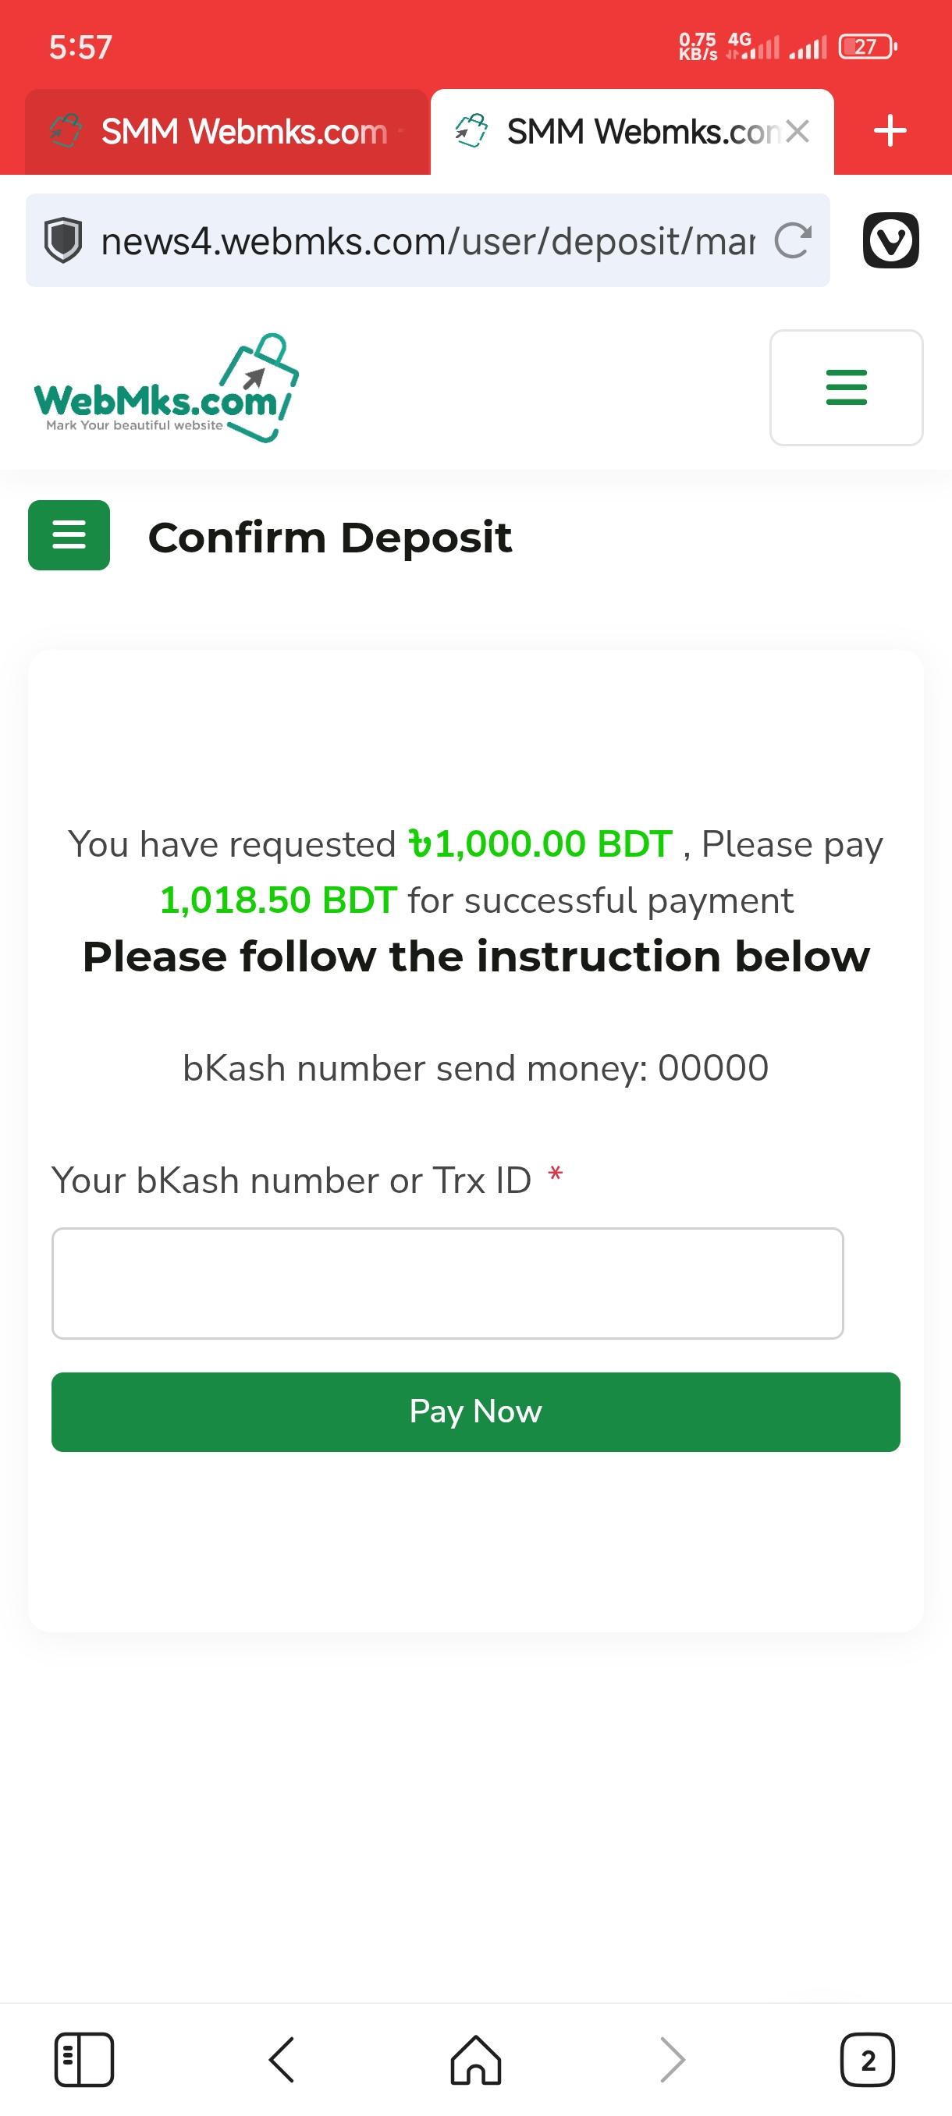Open a new tab with the plus icon
The height and width of the screenshot is (2116, 952).
[890, 130]
